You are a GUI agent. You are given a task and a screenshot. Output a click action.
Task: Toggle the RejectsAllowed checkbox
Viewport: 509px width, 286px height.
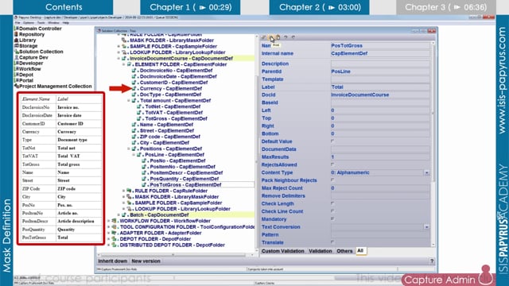point(332,164)
